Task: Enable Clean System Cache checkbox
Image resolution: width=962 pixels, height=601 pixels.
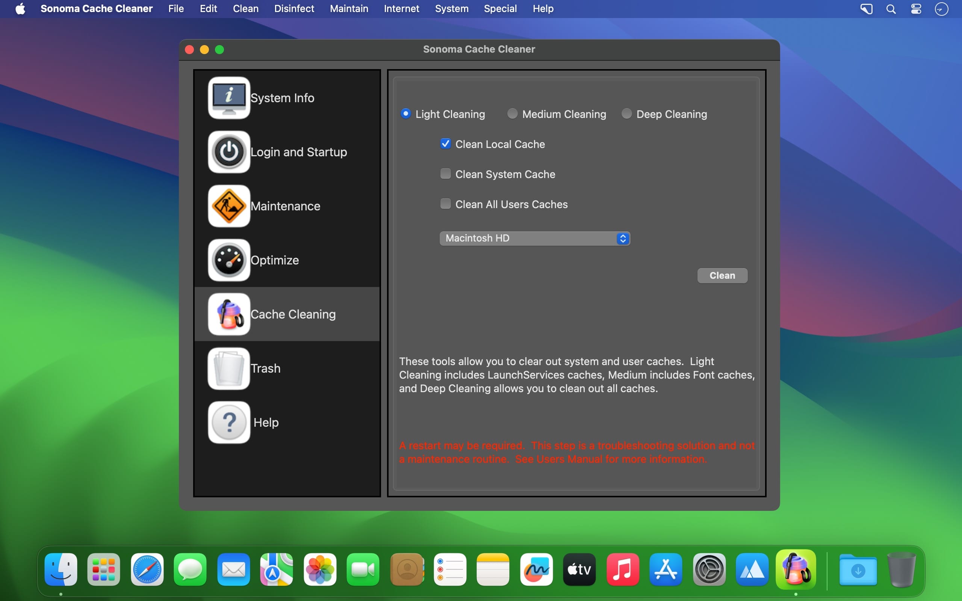Action: point(446,174)
